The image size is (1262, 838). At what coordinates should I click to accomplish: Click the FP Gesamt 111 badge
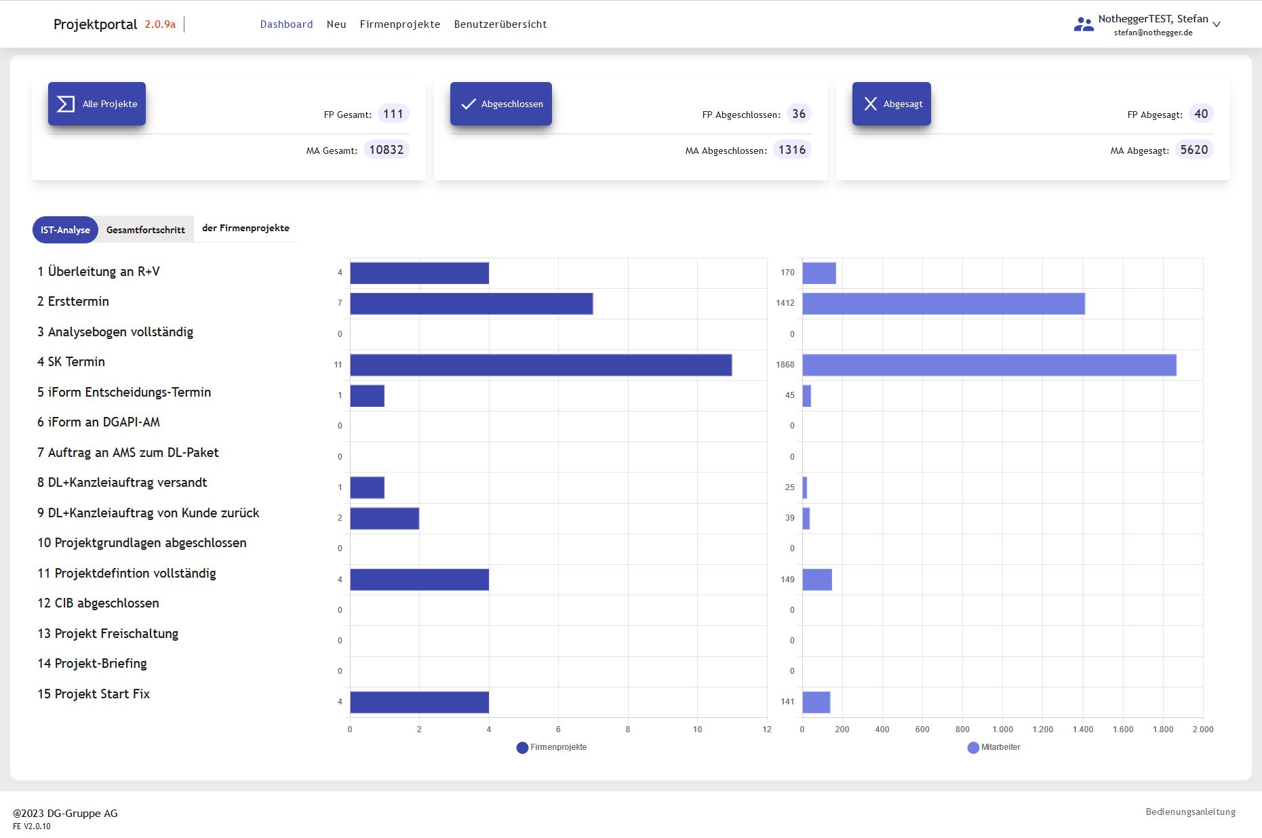pyautogui.click(x=393, y=114)
